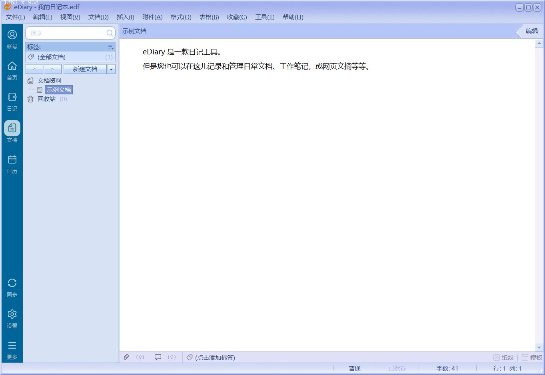The width and height of the screenshot is (545, 375).
Task: Close the eDiary window
Action: coord(537,7)
